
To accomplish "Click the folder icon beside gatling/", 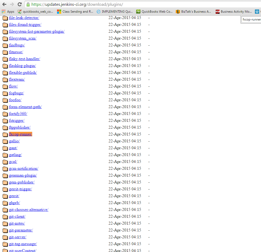I will pos(5,155).
